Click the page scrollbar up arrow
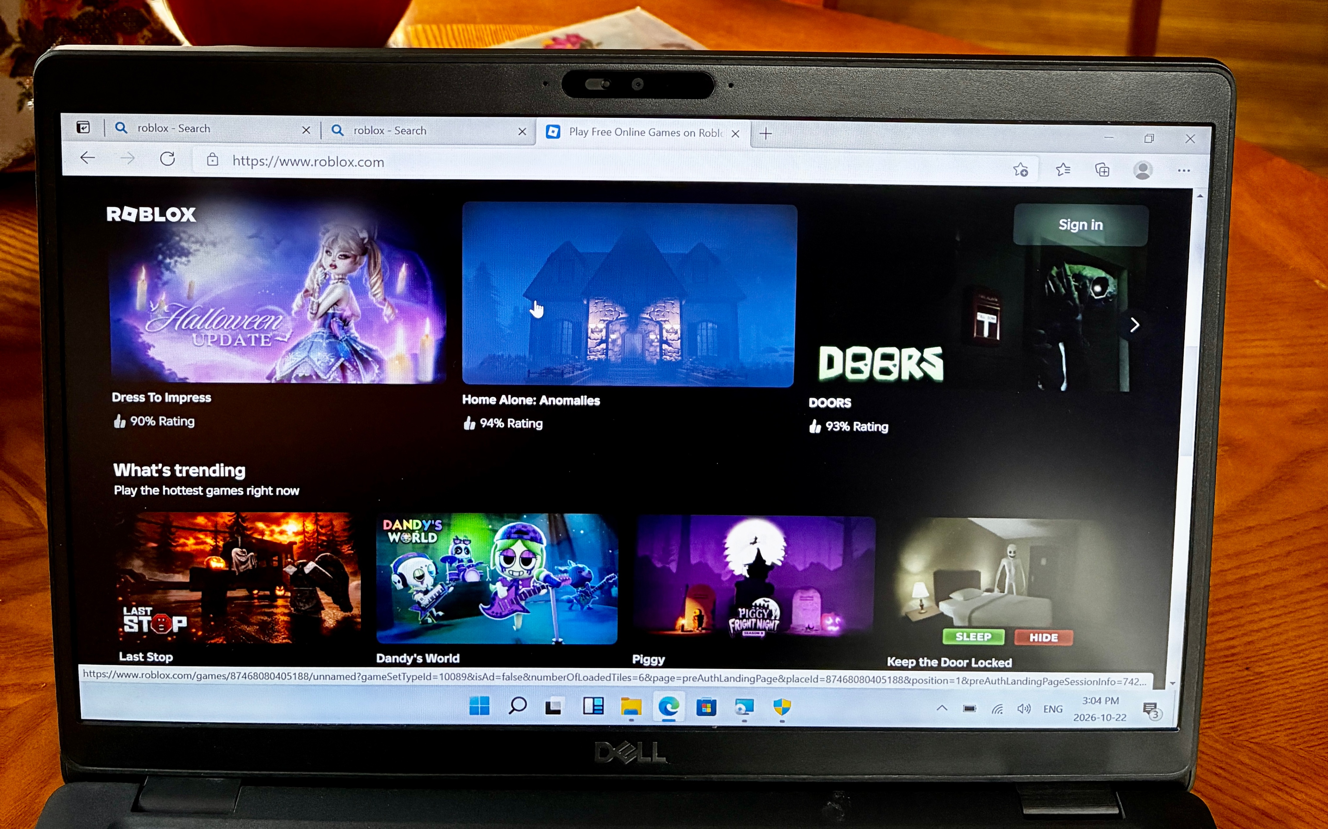This screenshot has width=1328, height=829. coord(1200,196)
